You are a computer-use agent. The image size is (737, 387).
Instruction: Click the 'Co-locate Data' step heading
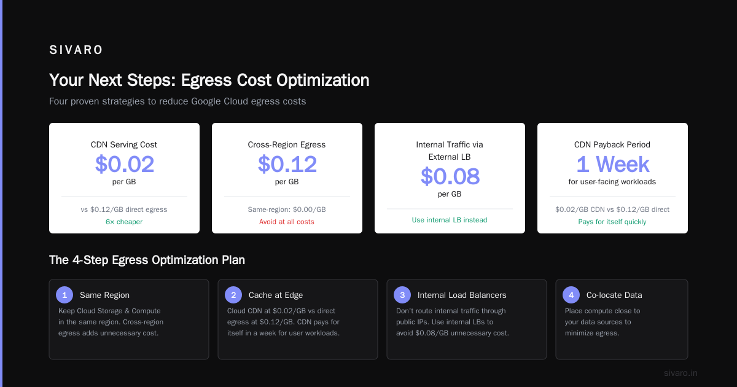615,295
